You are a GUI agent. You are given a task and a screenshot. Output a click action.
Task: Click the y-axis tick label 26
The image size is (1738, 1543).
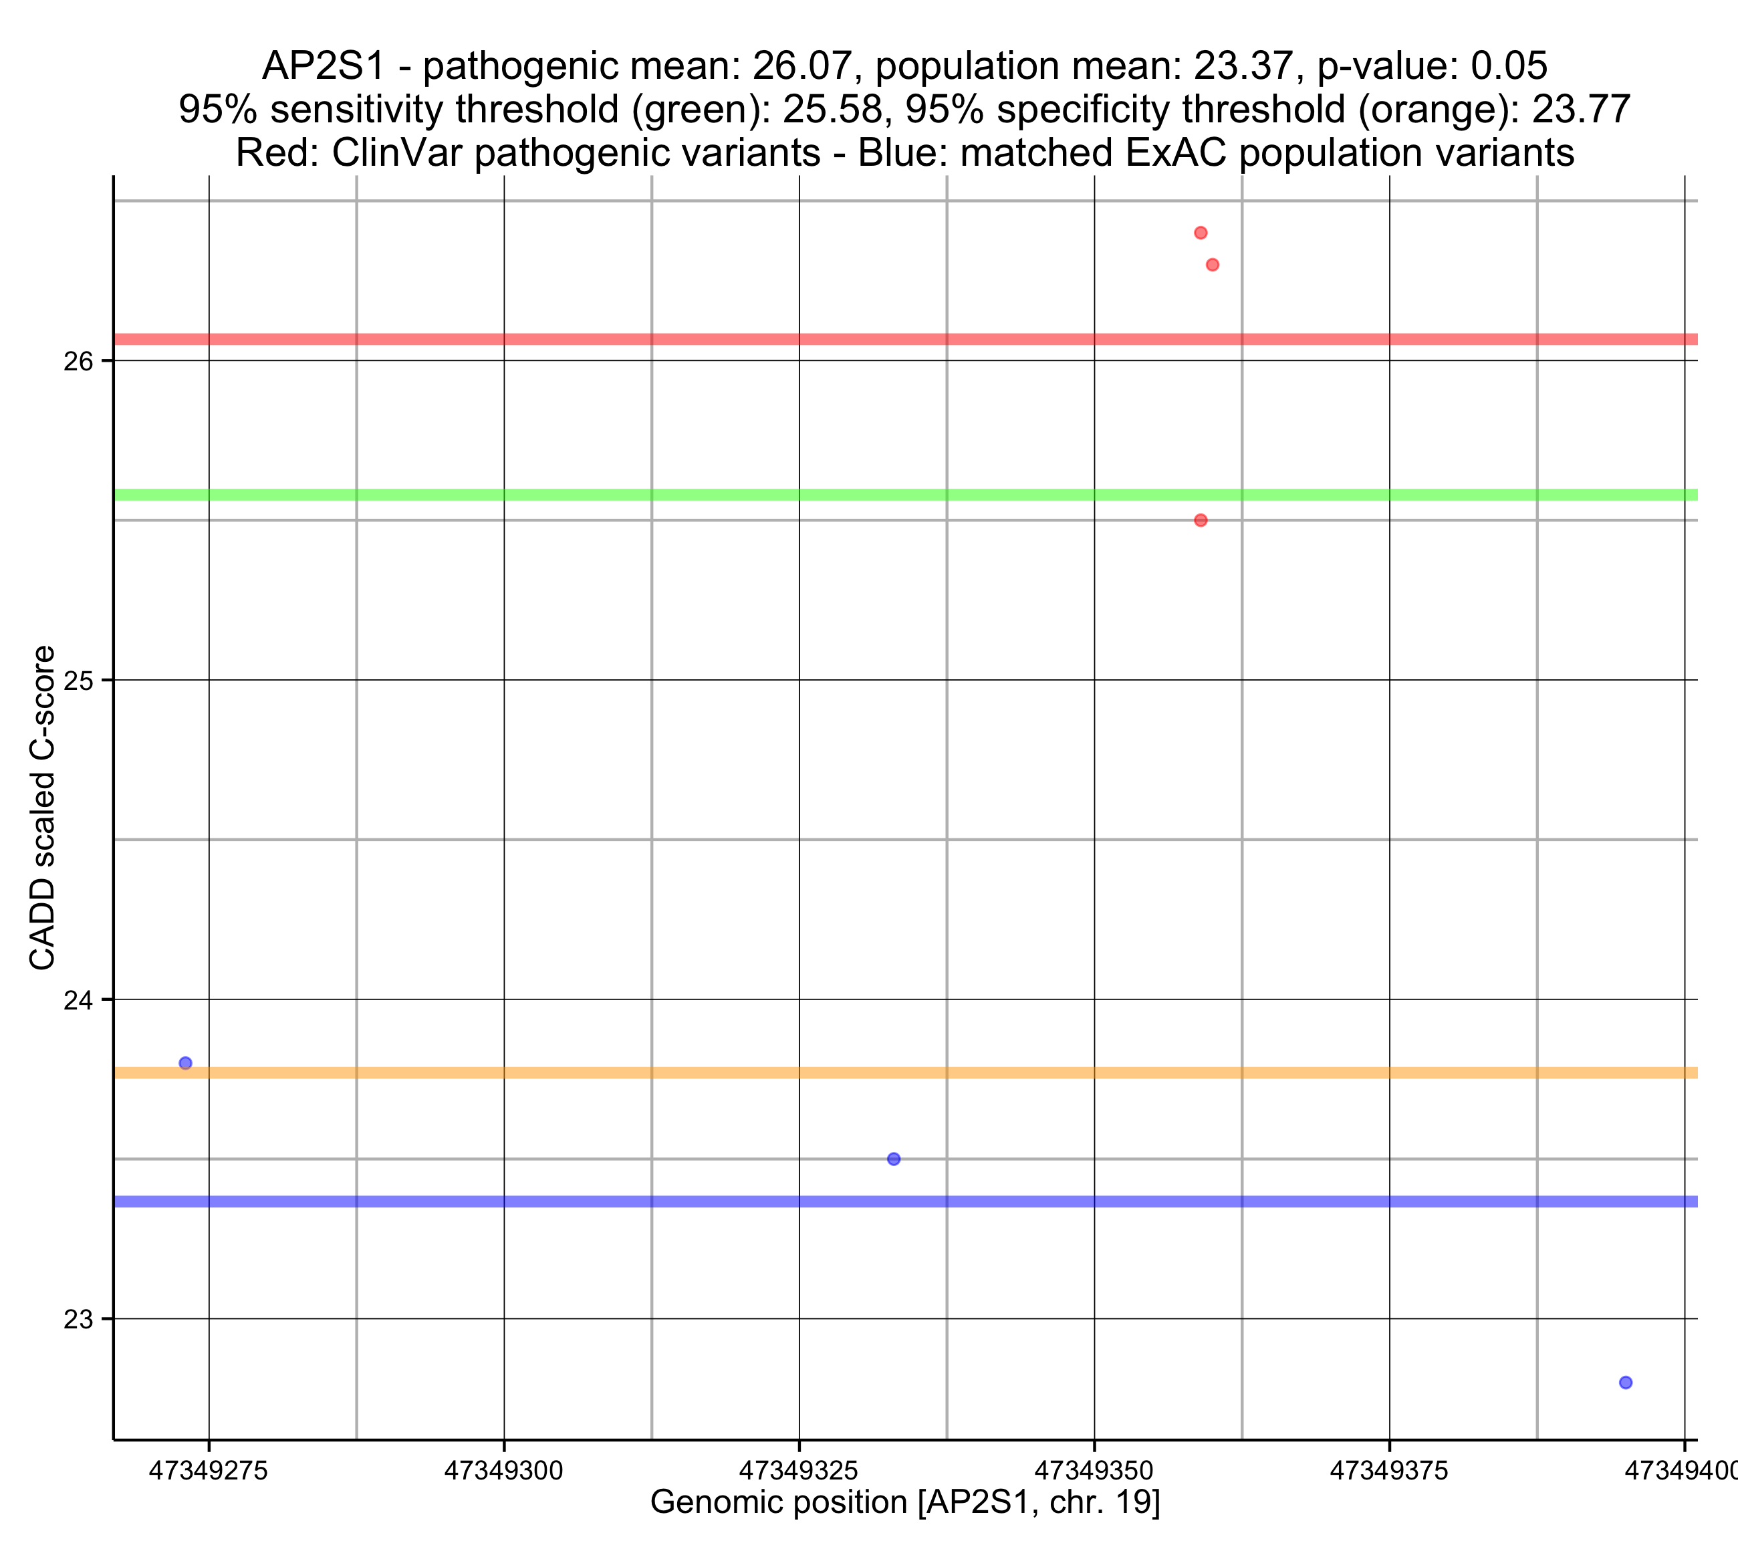tap(78, 362)
